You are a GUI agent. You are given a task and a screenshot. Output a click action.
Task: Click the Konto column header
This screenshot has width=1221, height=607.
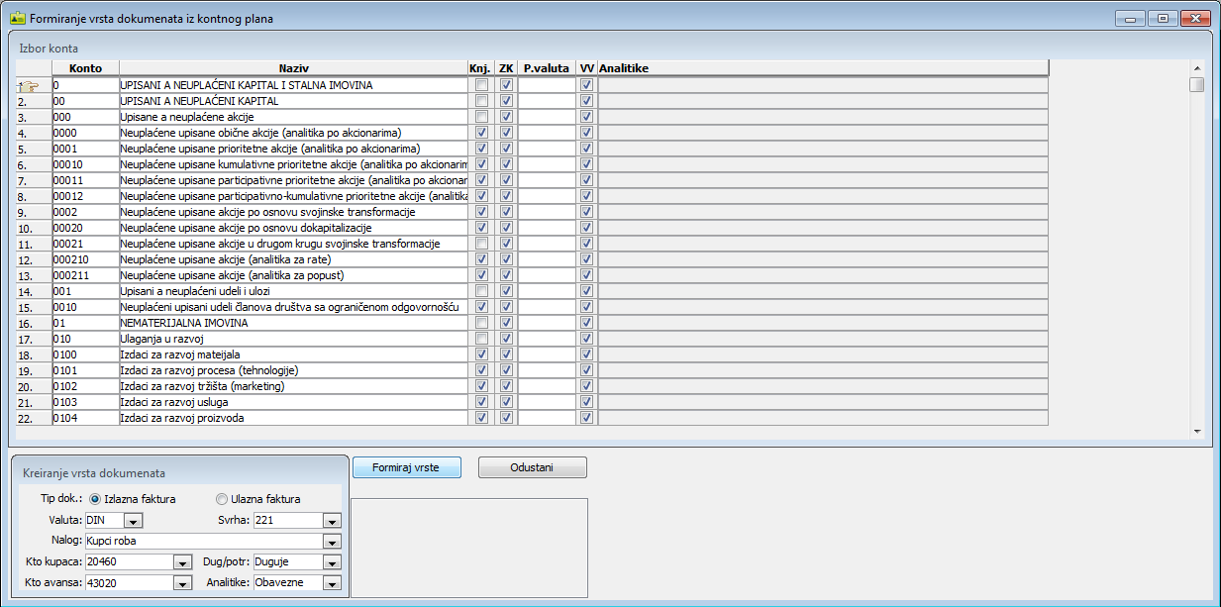click(x=85, y=67)
